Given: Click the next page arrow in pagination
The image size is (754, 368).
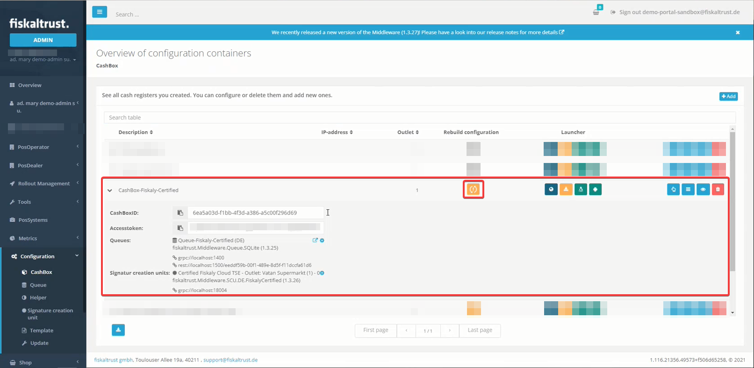Looking at the screenshot, I should (x=450, y=330).
